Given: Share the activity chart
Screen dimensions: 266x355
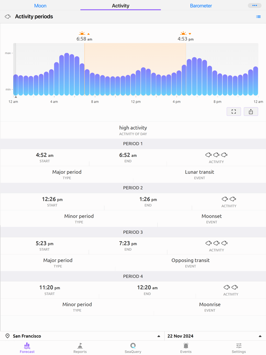Looking at the screenshot, I should point(251,112).
